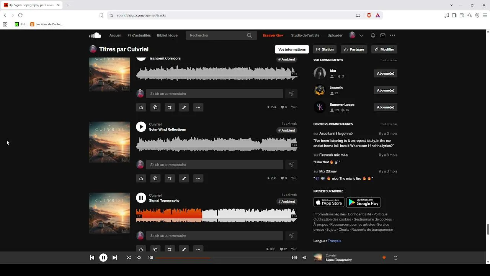Viewport: 490px width, 276px height.
Task: Toggle subscription to Summer Loops
Action: click(x=385, y=107)
